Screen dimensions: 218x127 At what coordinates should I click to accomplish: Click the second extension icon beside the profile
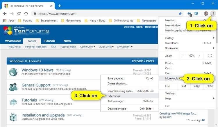(x=196, y=13)
